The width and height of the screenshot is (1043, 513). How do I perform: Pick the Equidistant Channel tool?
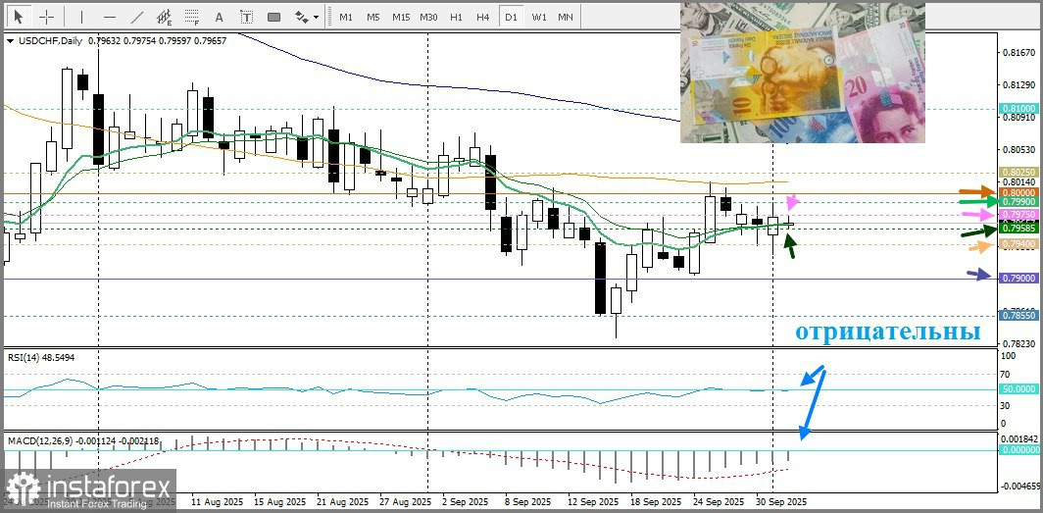165,17
